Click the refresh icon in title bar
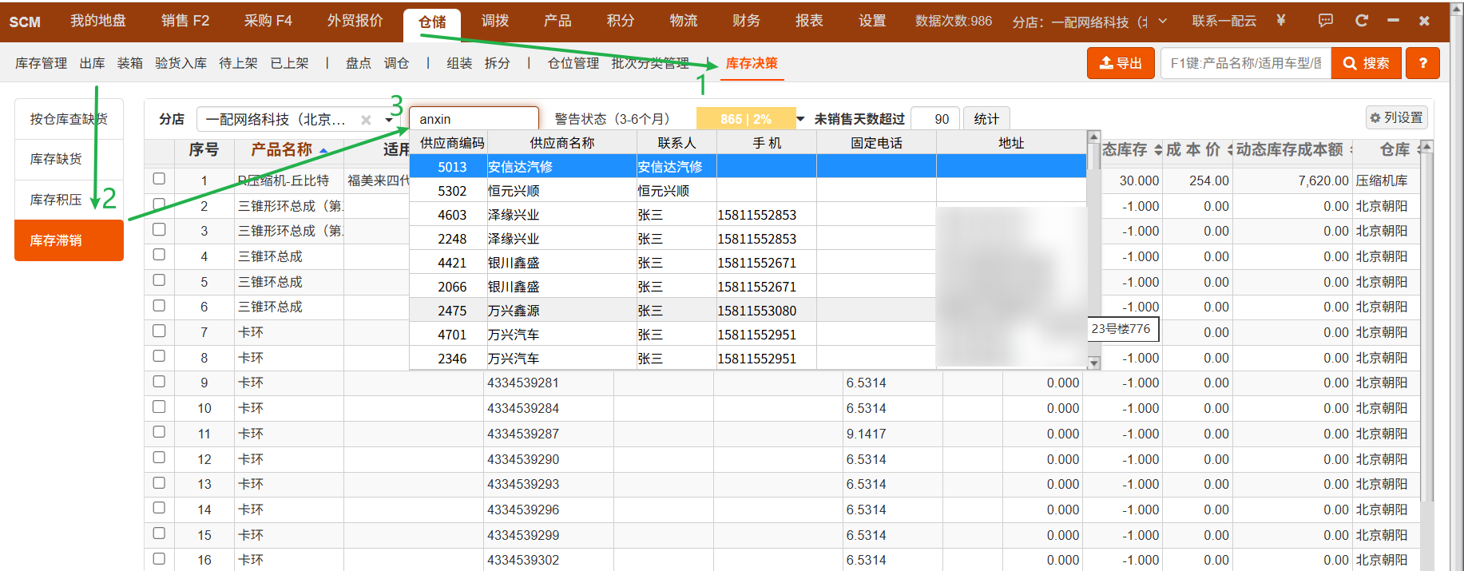Viewport: 1464px width, 571px height. point(1362,20)
